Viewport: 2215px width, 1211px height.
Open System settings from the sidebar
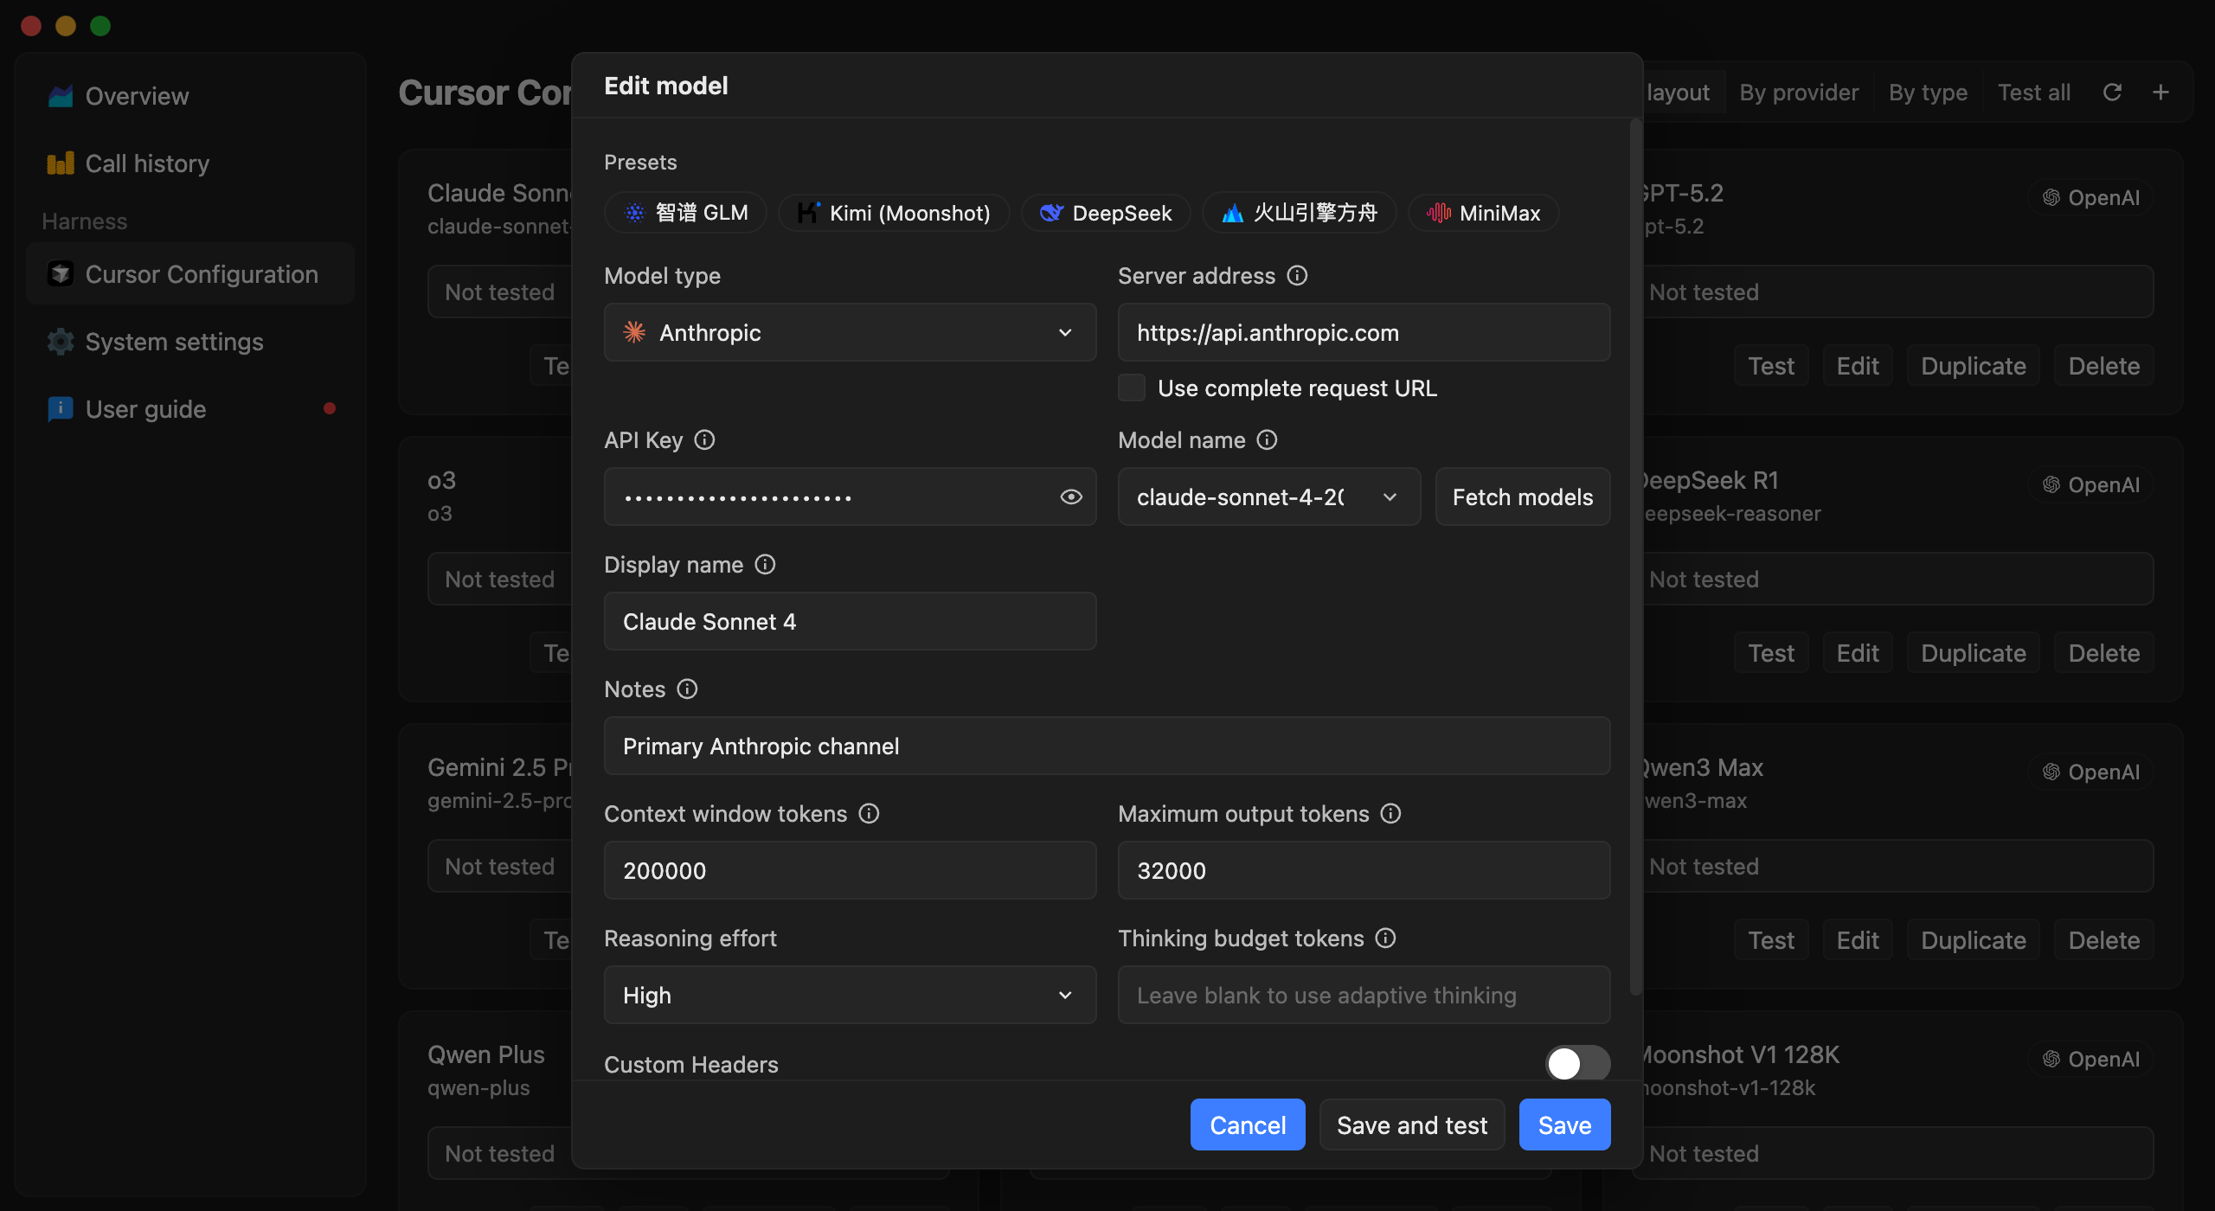pyautogui.click(x=190, y=342)
